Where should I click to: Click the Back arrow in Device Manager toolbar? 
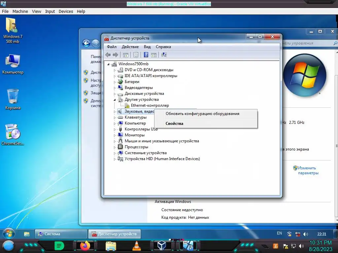[108, 55]
